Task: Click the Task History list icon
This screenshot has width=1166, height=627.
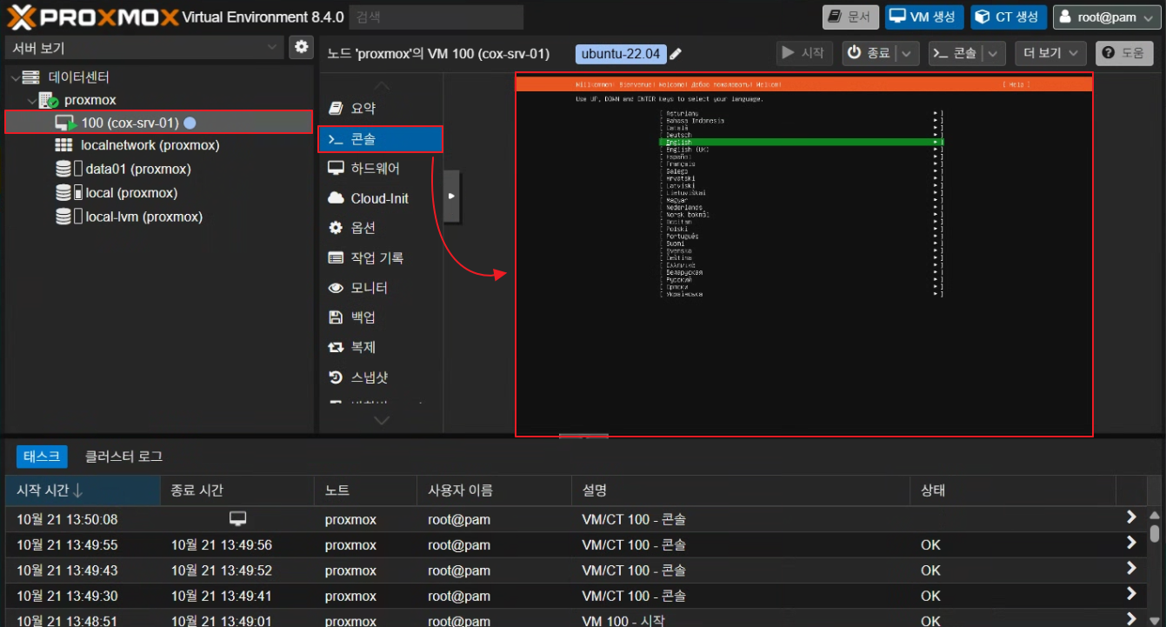Action: 336,257
